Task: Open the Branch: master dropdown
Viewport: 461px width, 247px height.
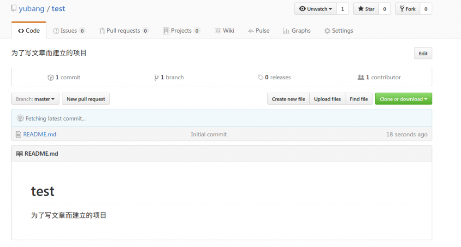Action: pos(35,99)
